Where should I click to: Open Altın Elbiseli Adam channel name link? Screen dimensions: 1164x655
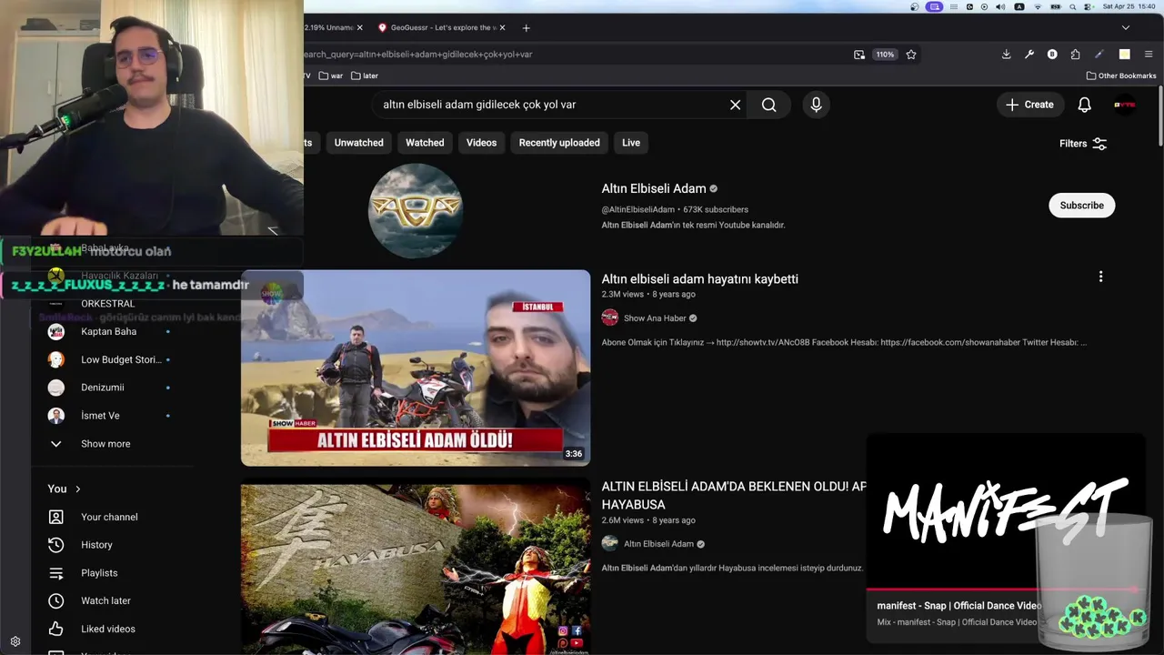(x=653, y=188)
